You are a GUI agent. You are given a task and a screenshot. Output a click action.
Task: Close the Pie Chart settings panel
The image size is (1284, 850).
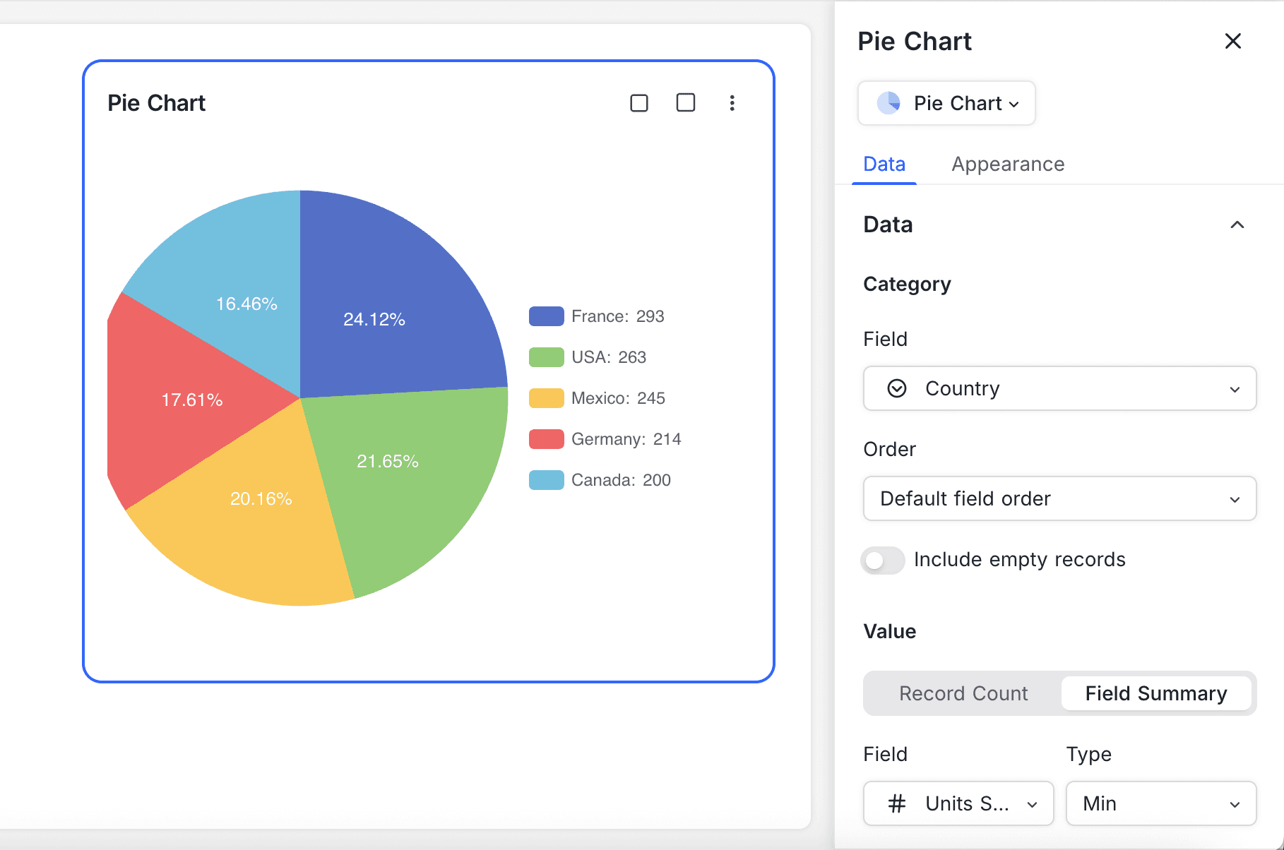[x=1233, y=41]
